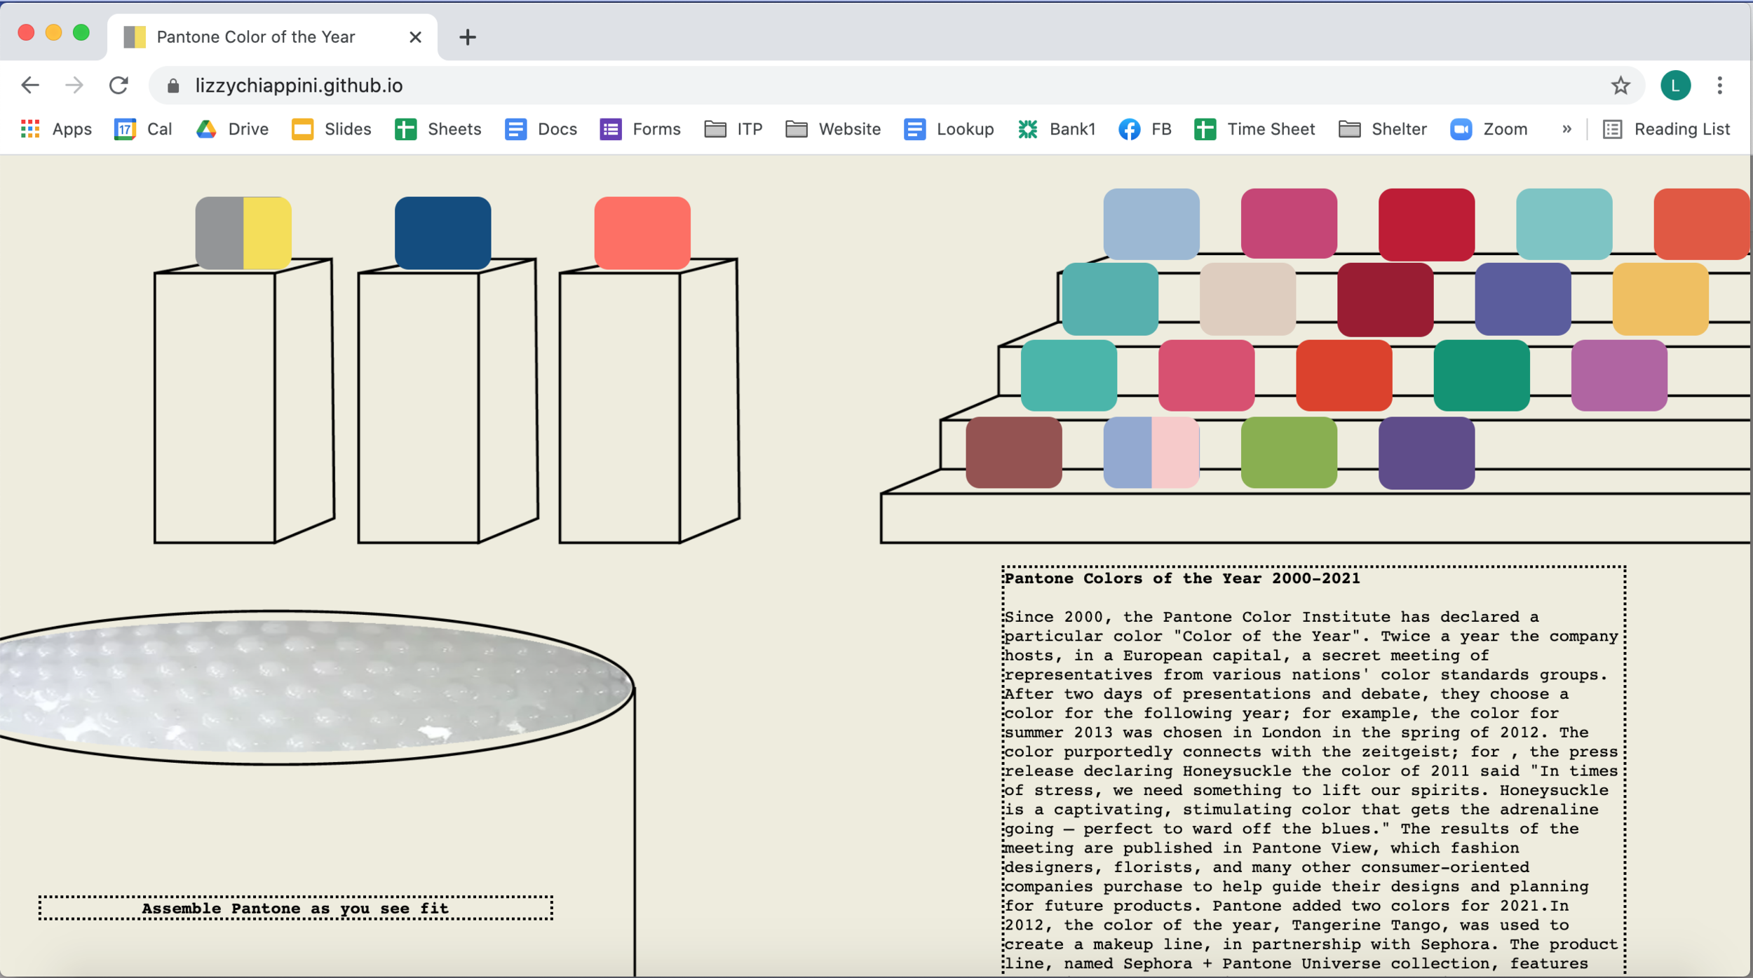
Task: Pick the brownish marsala swatch on the bottom shelf
Action: [1014, 452]
